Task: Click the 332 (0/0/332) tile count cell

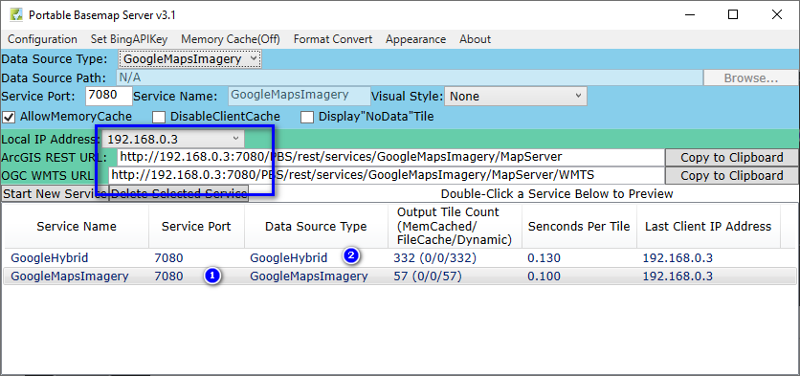Action: [x=434, y=258]
